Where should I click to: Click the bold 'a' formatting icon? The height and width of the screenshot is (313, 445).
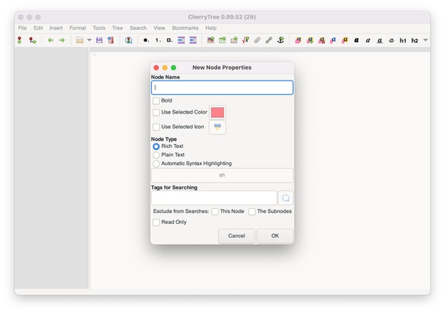tap(356, 40)
